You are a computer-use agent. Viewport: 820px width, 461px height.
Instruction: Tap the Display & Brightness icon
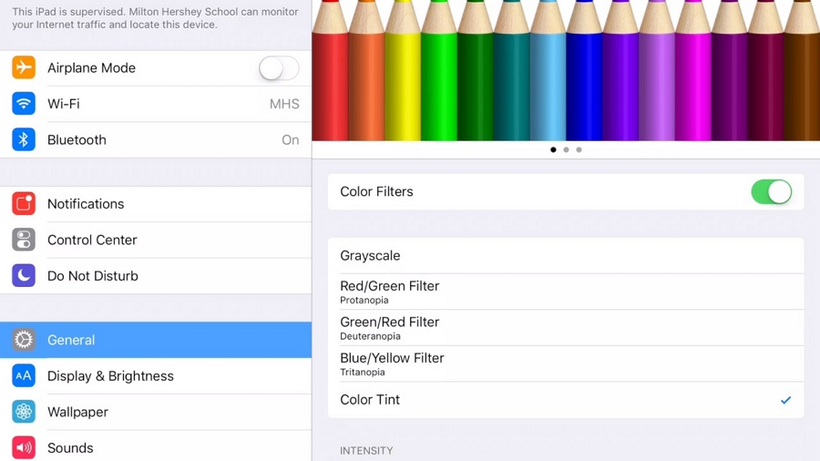[24, 375]
